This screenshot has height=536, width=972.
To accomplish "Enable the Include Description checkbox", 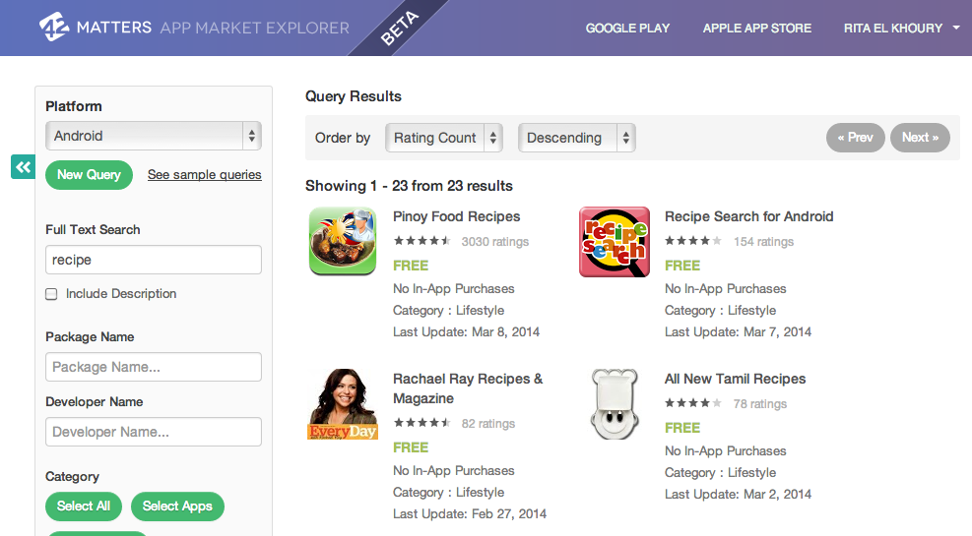I will [x=51, y=294].
